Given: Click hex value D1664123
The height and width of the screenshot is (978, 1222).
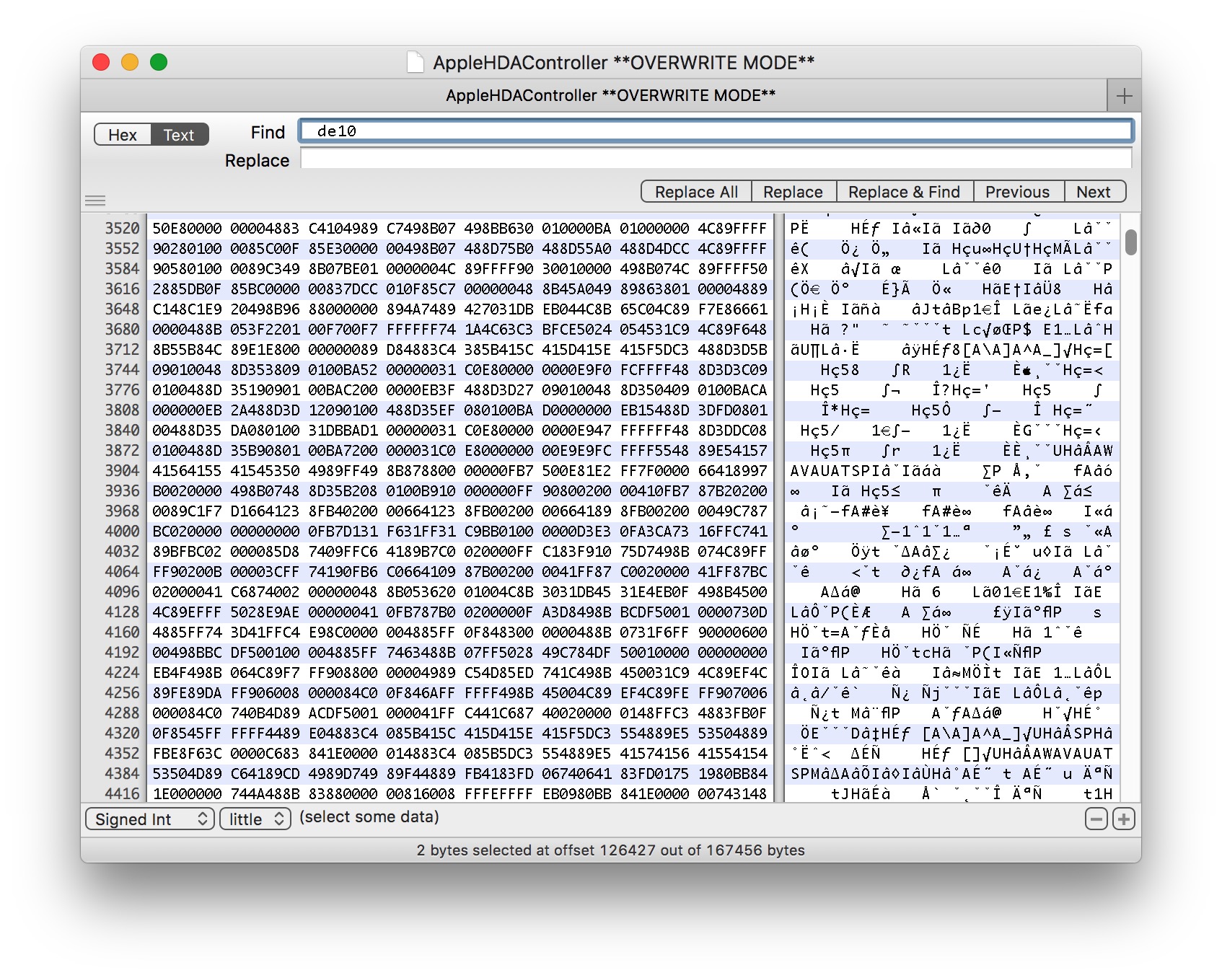Looking at the screenshot, I should (x=265, y=511).
